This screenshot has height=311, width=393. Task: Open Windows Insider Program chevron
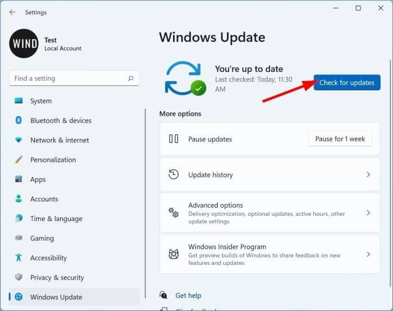coord(368,254)
